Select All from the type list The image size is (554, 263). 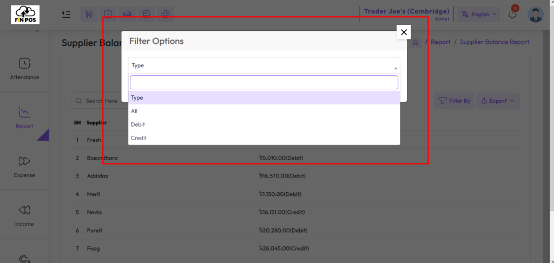pos(264,111)
